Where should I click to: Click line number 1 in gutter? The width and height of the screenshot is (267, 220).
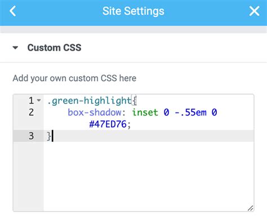click(31, 101)
